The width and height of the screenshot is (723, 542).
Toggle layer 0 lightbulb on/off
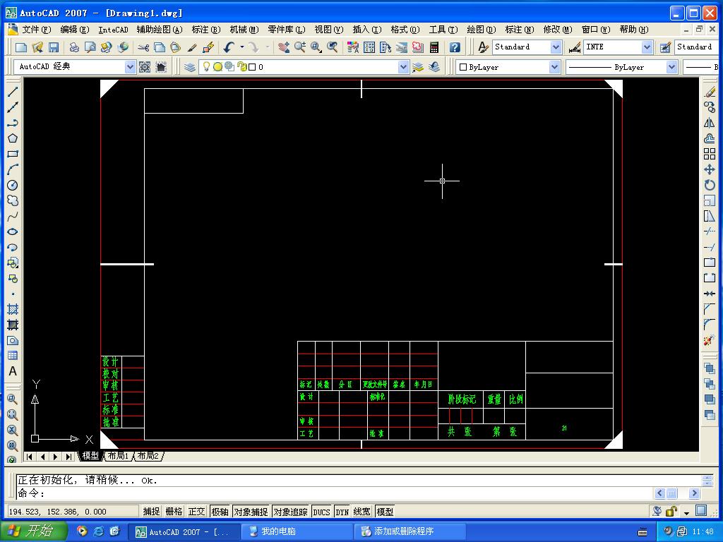[x=206, y=67]
